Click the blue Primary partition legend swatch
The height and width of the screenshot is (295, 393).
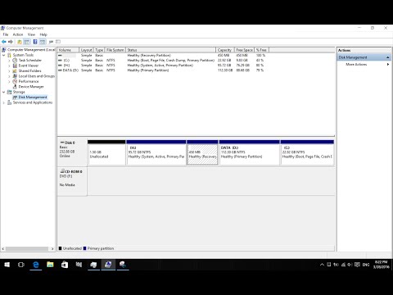point(84,248)
